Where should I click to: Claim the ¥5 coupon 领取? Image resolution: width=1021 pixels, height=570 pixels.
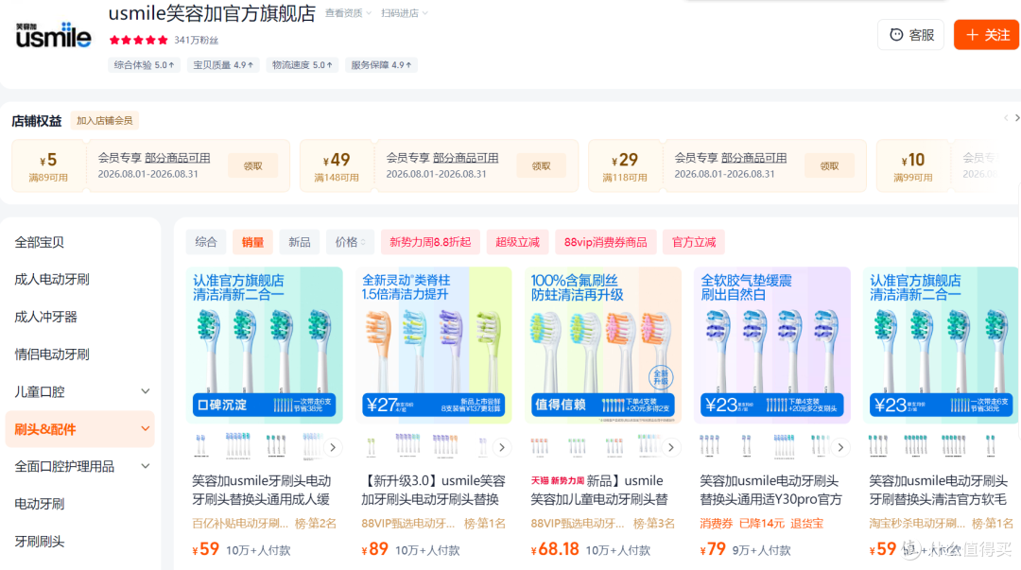pyautogui.click(x=252, y=166)
